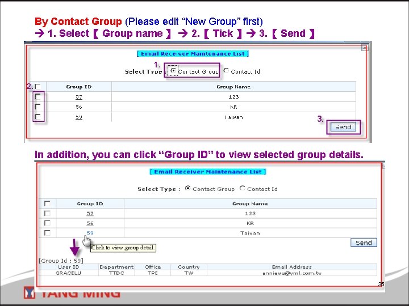Click upper Email Receiver Maintenance List title
The height and width of the screenshot is (306, 409).
pyautogui.click(x=193, y=54)
